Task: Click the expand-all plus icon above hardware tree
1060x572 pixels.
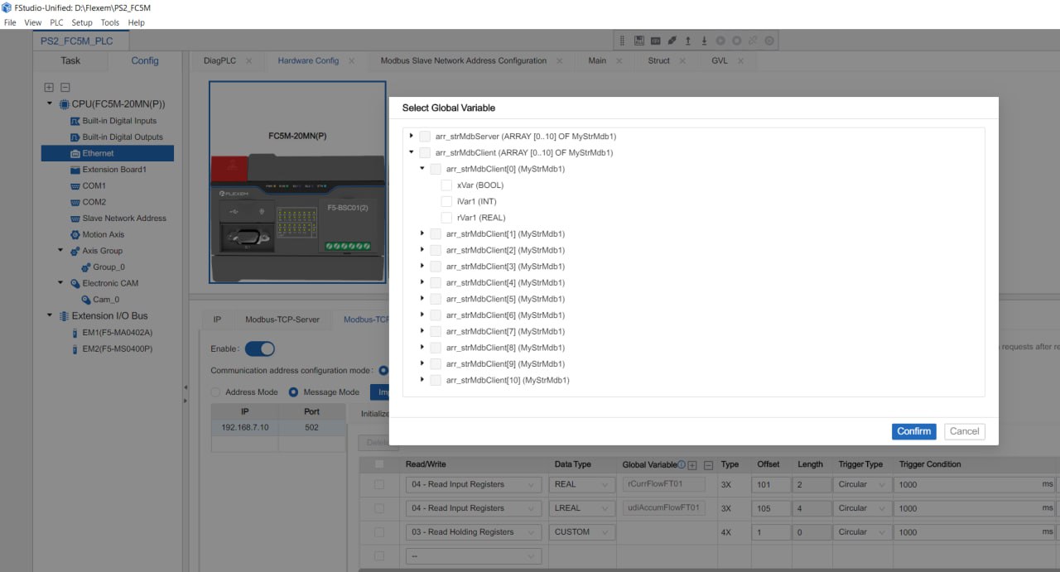Action: click(x=49, y=87)
